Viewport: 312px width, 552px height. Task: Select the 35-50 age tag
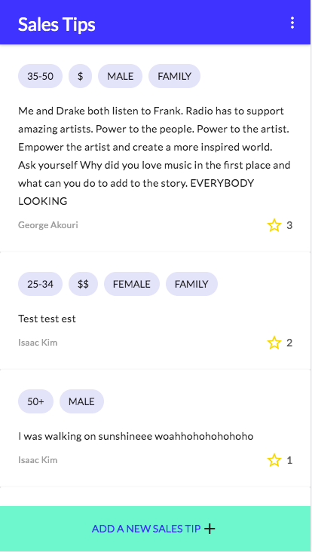point(40,76)
